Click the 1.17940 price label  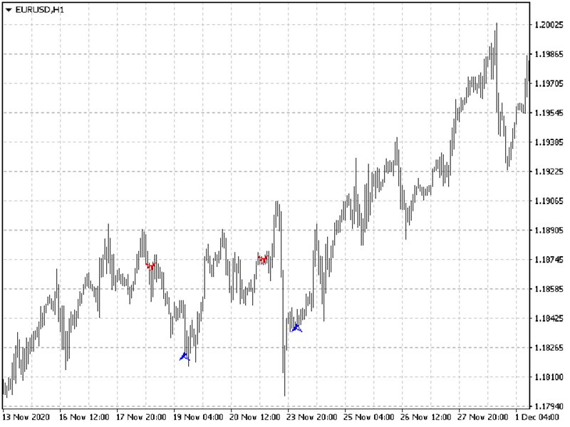(549, 406)
